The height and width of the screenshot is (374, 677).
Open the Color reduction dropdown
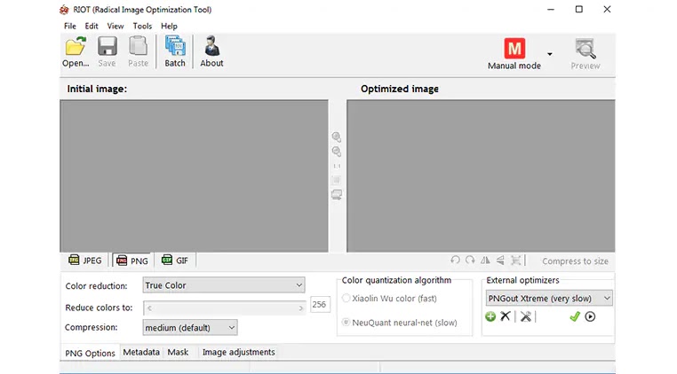tap(224, 285)
